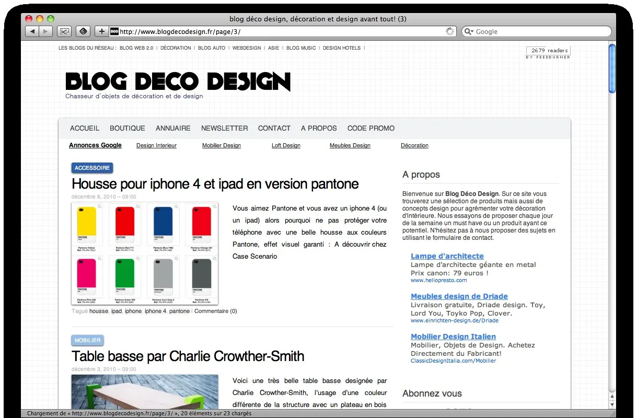This screenshot has width=637, height=418.
Task: Click the Pantone iPhone cases image
Action: click(145, 253)
